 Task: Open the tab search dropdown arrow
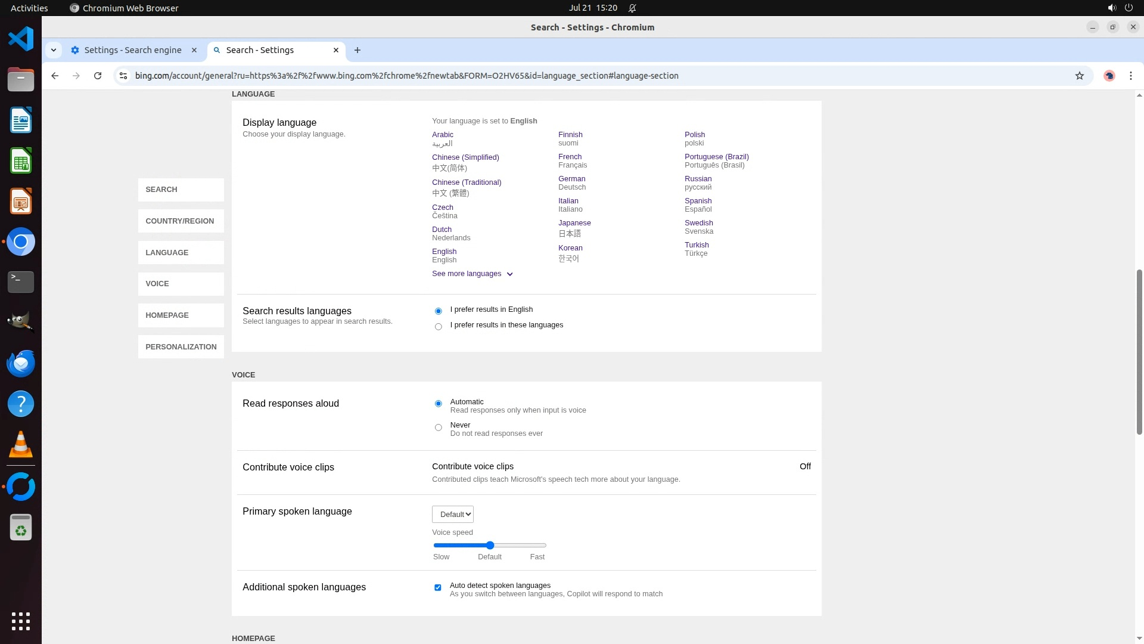pyautogui.click(x=54, y=50)
